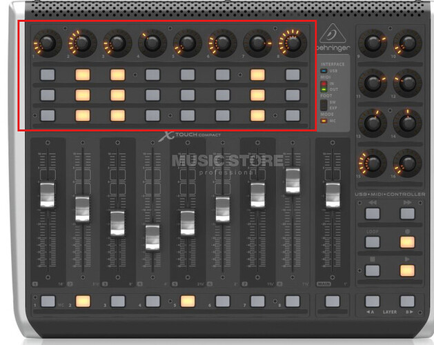The width and height of the screenshot is (434, 345).
Task: Click the MAIN fader cap
Action: pos(333,195)
